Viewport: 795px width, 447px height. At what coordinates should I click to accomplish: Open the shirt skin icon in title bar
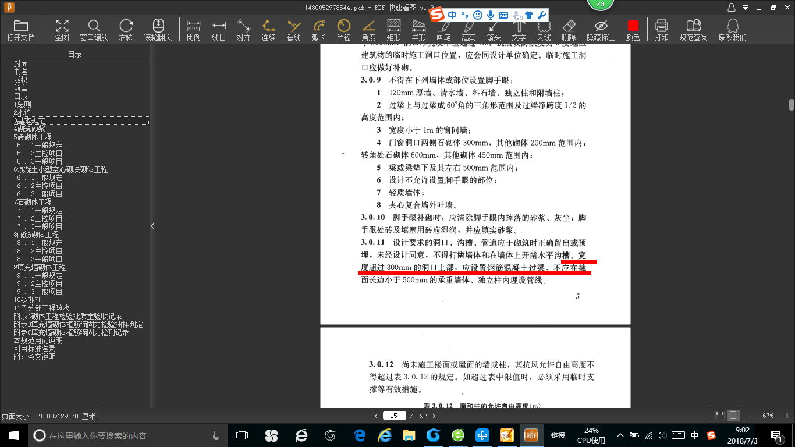[x=529, y=15]
